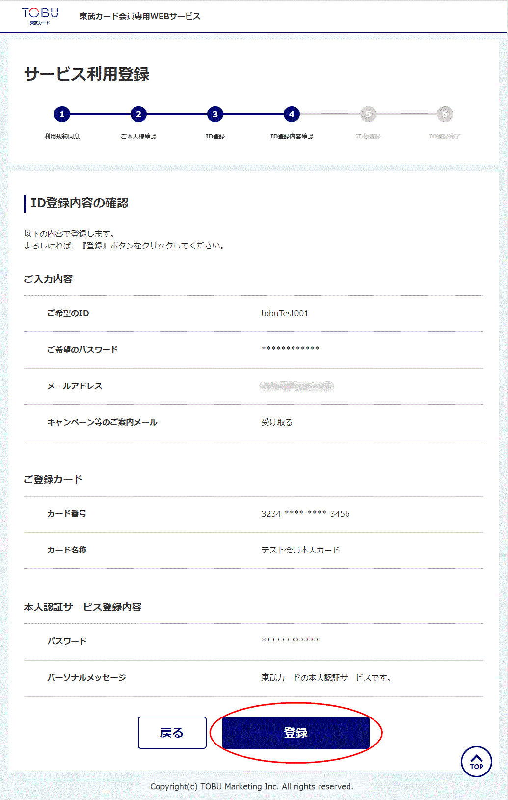The width and height of the screenshot is (508, 800).
Task: Click the TOBU card logo
Action: click(40, 16)
